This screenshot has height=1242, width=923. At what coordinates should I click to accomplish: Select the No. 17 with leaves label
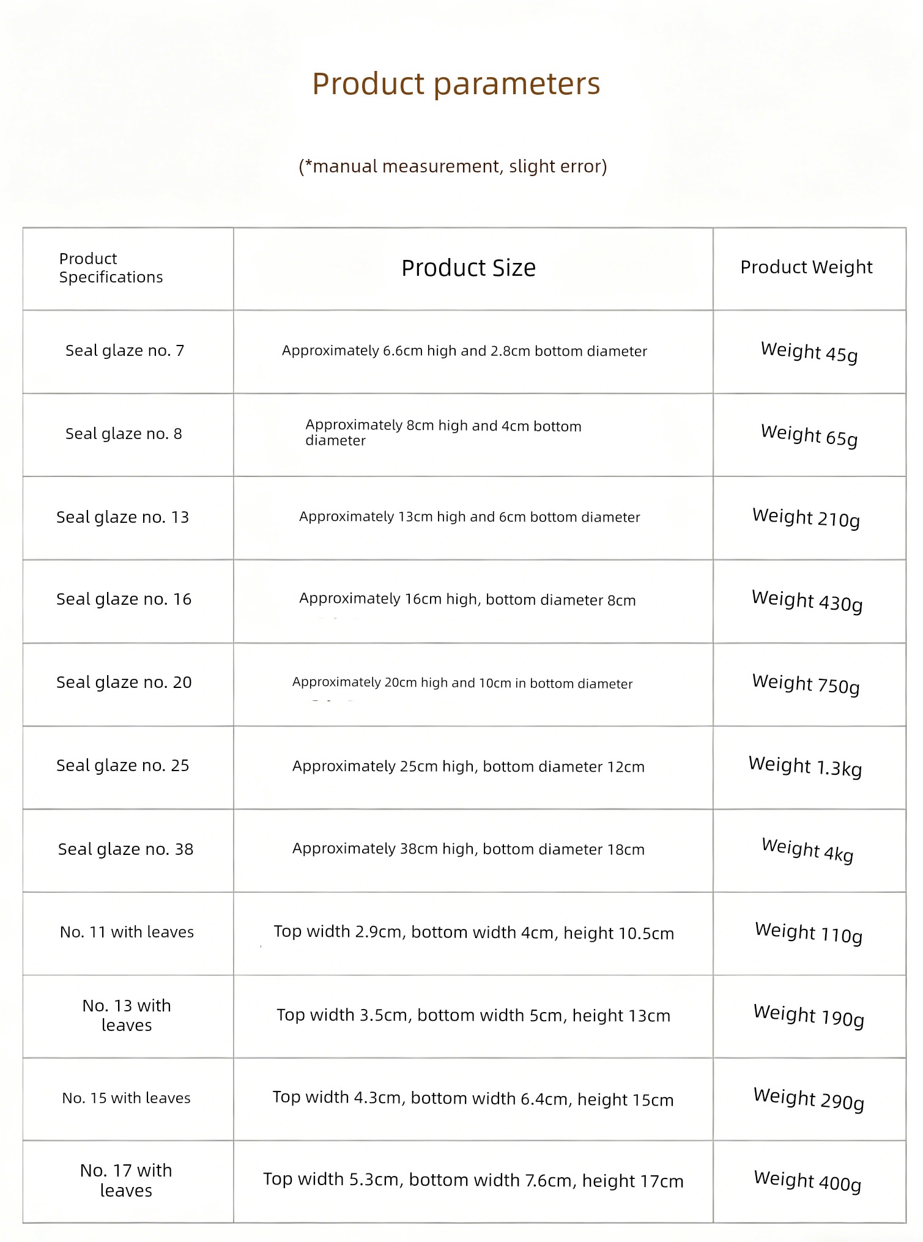[x=126, y=1180]
